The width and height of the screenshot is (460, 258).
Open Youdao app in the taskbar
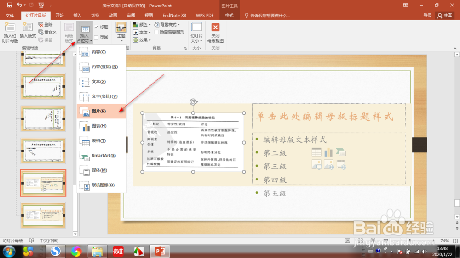point(118,251)
